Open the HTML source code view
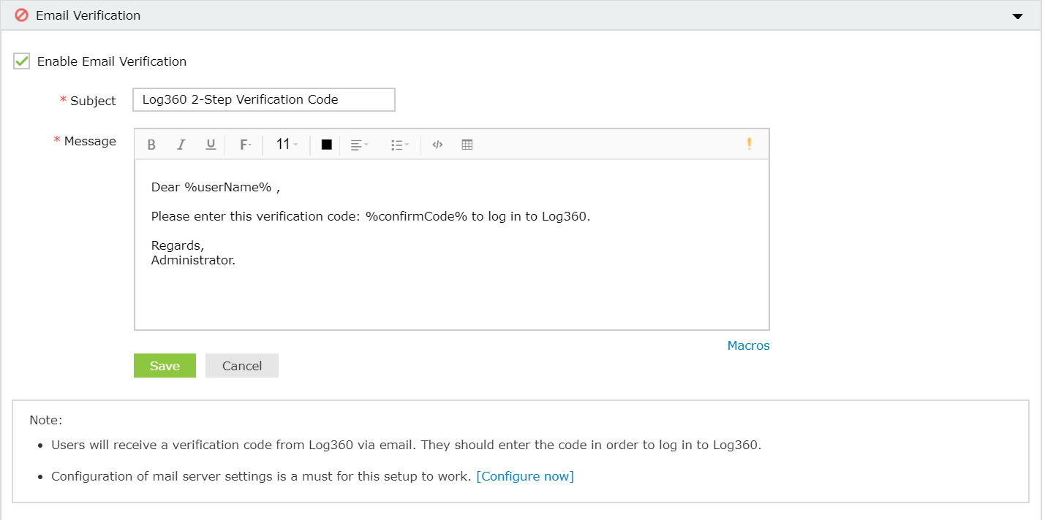 click(437, 144)
